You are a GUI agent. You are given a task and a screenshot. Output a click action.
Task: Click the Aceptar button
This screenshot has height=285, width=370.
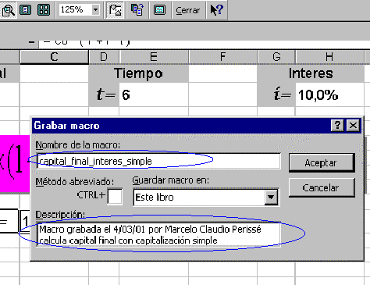(x=322, y=162)
